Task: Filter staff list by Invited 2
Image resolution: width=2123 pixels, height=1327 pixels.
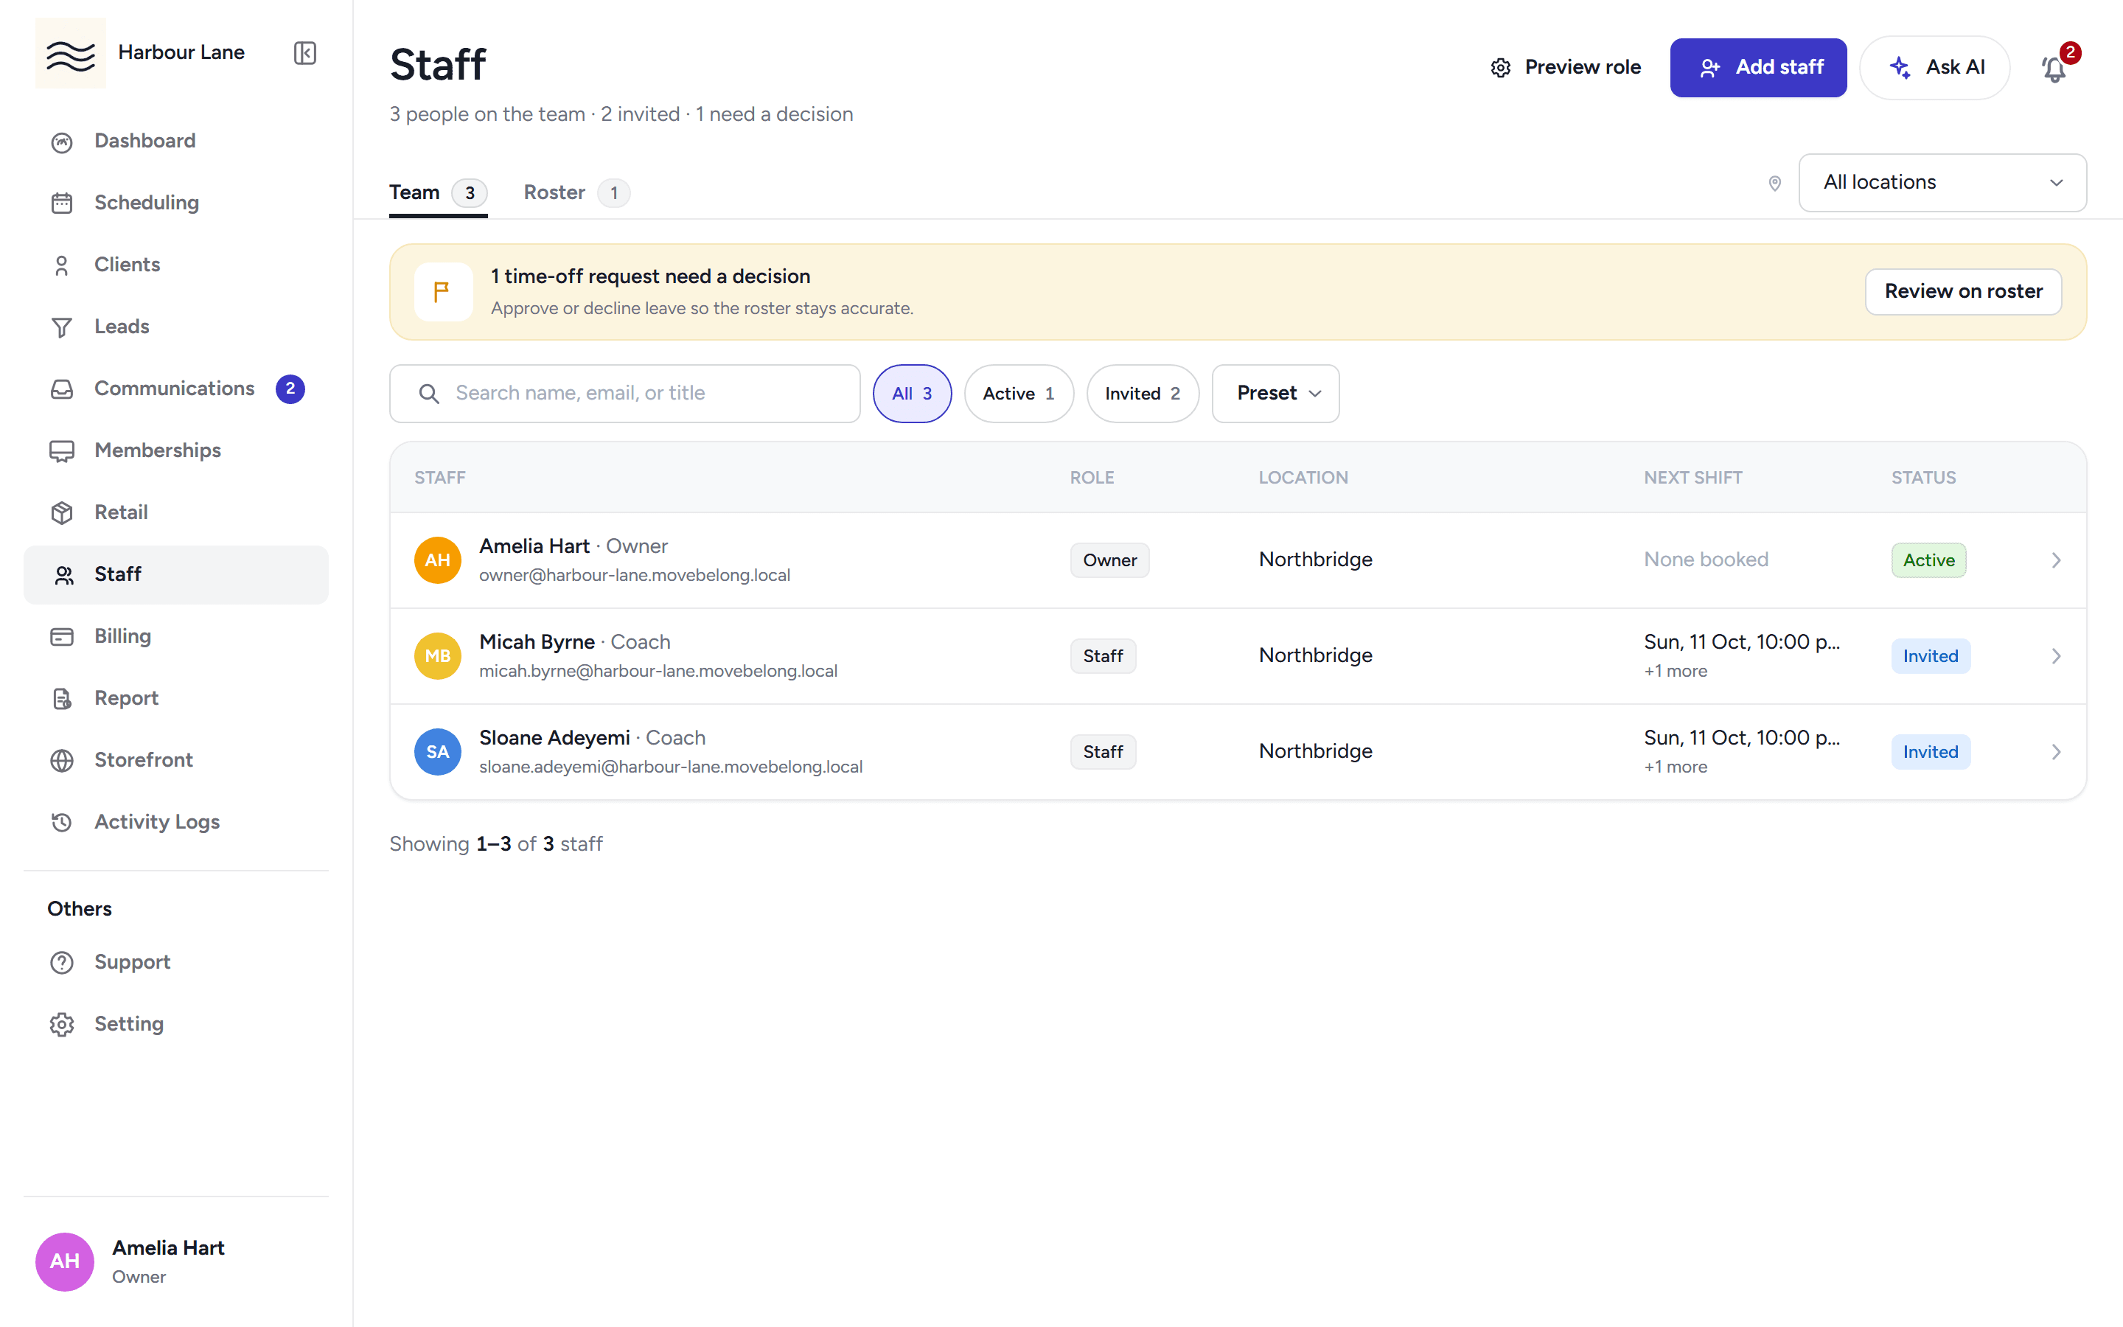Action: (x=1142, y=393)
